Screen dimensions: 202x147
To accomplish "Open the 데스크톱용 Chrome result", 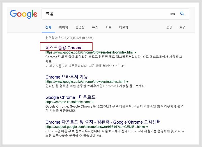I will [64, 48].
